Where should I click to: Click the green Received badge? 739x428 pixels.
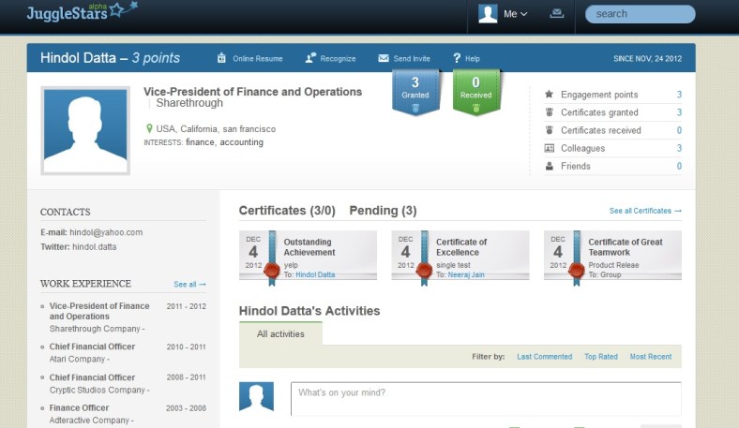tap(475, 94)
